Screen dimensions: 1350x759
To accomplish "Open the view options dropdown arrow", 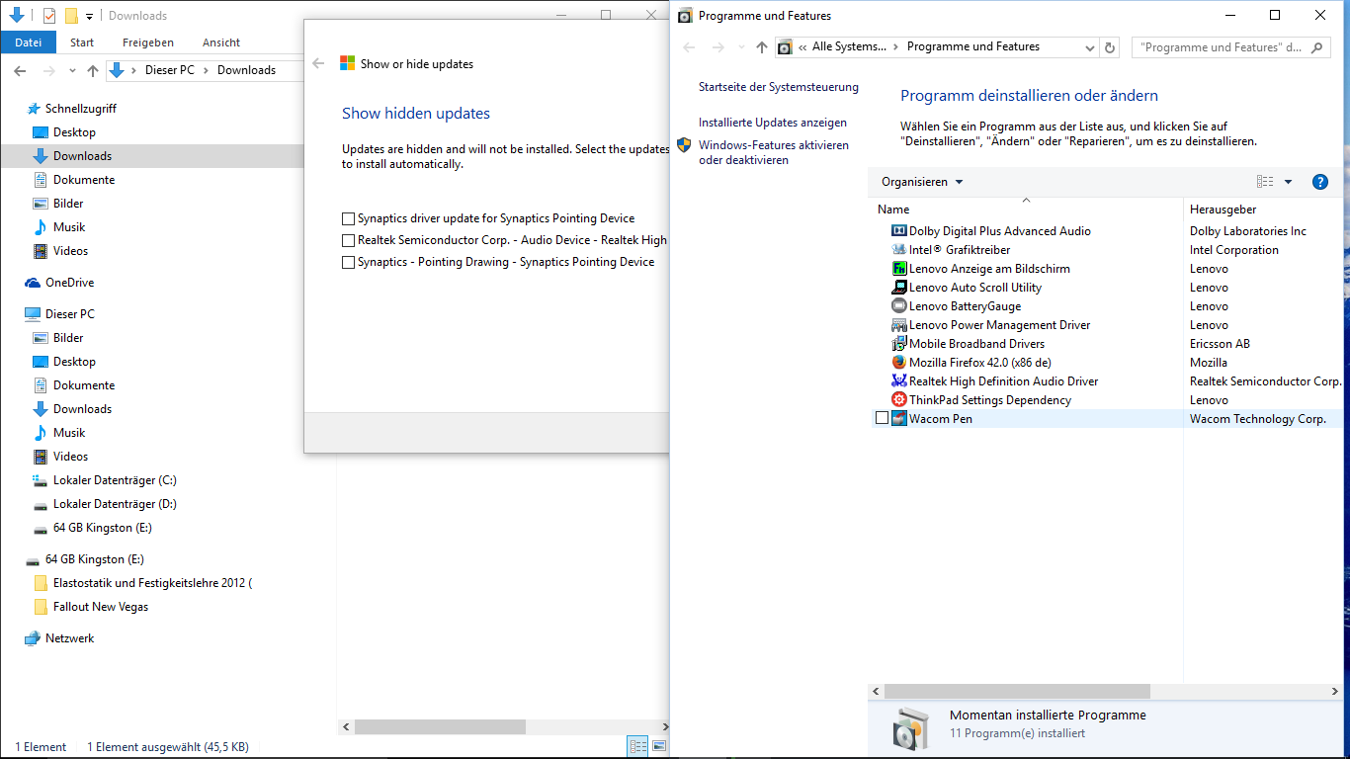I will 1288,182.
